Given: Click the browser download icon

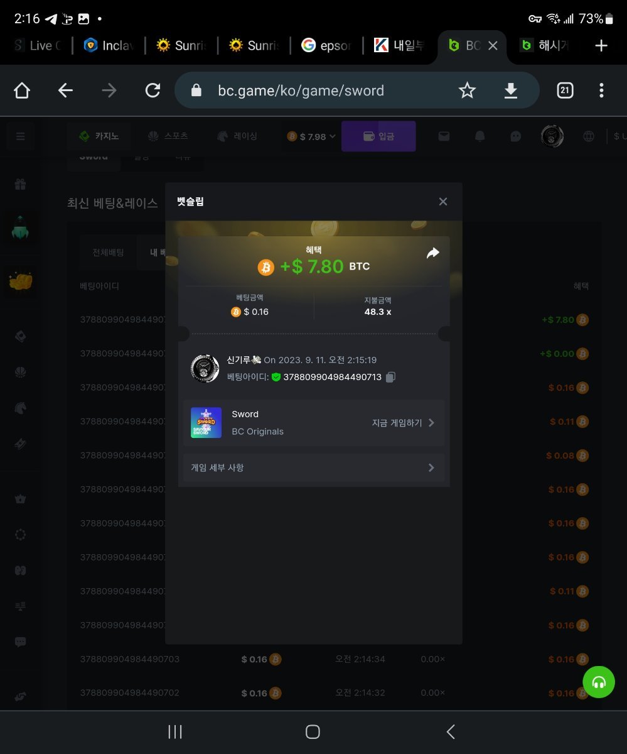Looking at the screenshot, I should click(x=511, y=90).
